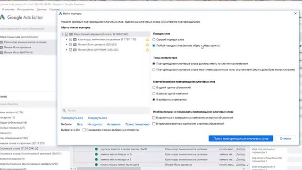Select В одной группе объявлений radio
This screenshot has height=170, width=302.
[x=154, y=87]
